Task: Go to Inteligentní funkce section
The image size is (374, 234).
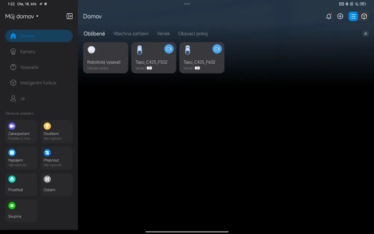Action: [38, 83]
